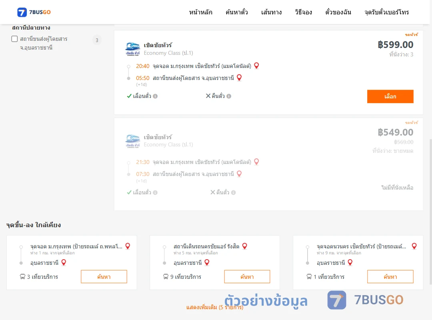432x320 pixels.
Task: Click รถทัวร์ tag on the 599 trip
Action: pyautogui.click(x=411, y=34)
